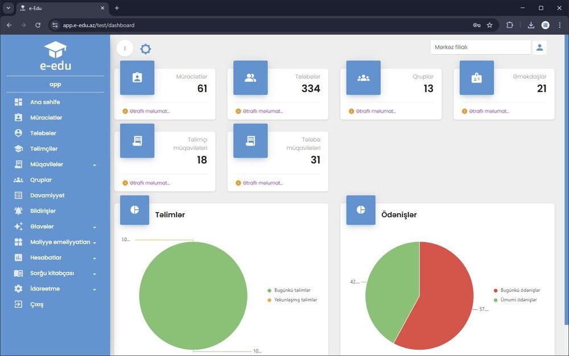The width and height of the screenshot is (569, 356).
Task: Click the Qruplar card group icon
Action: coord(363,78)
